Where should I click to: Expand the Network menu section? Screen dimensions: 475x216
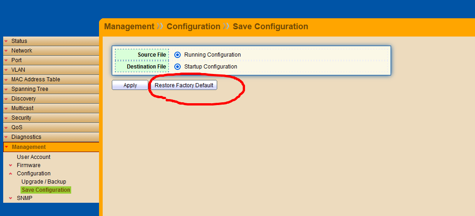pyautogui.click(x=21, y=51)
